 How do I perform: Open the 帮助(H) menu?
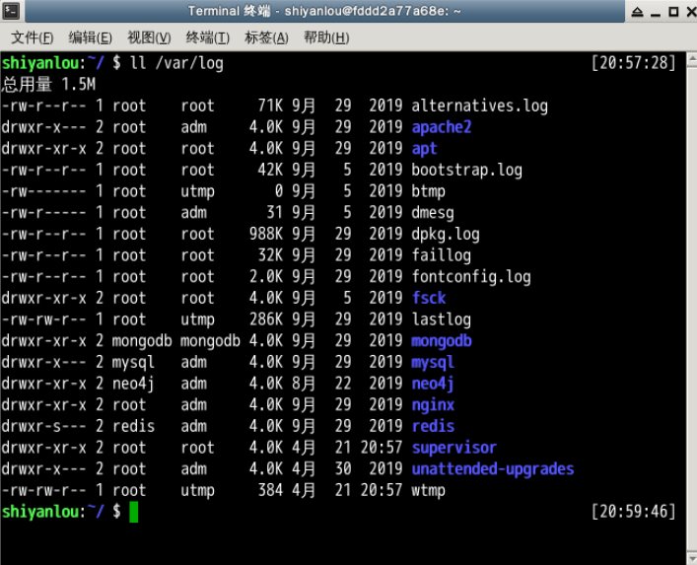click(x=326, y=37)
